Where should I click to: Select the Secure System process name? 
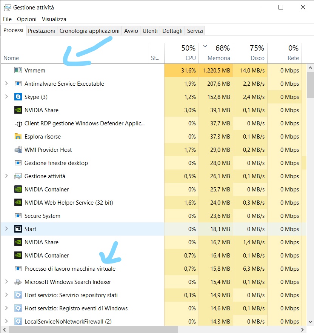pyautogui.click(x=42, y=216)
